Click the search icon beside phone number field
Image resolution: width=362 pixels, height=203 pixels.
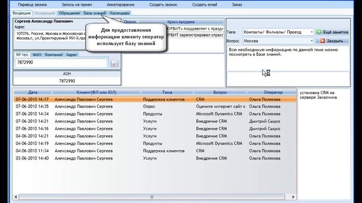point(114,64)
